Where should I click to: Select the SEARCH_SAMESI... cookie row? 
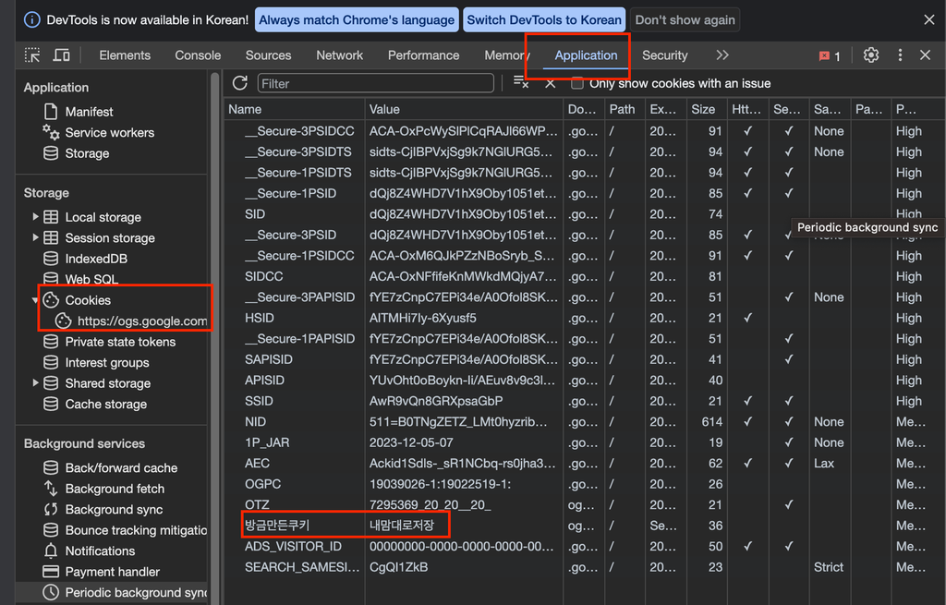click(x=584, y=567)
